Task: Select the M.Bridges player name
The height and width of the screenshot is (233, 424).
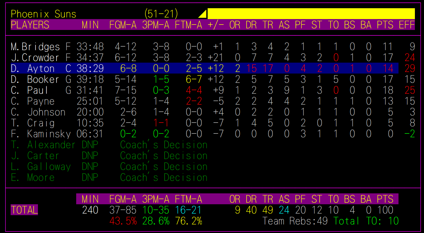Action: (x=35, y=47)
